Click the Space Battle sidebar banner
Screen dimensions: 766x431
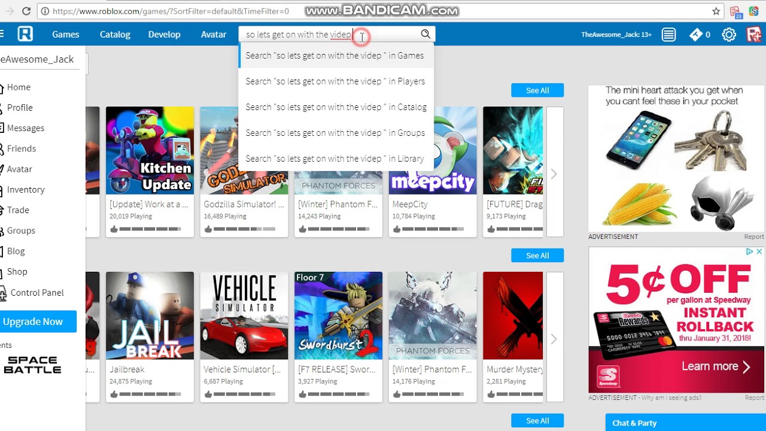click(x=32, y=365)
